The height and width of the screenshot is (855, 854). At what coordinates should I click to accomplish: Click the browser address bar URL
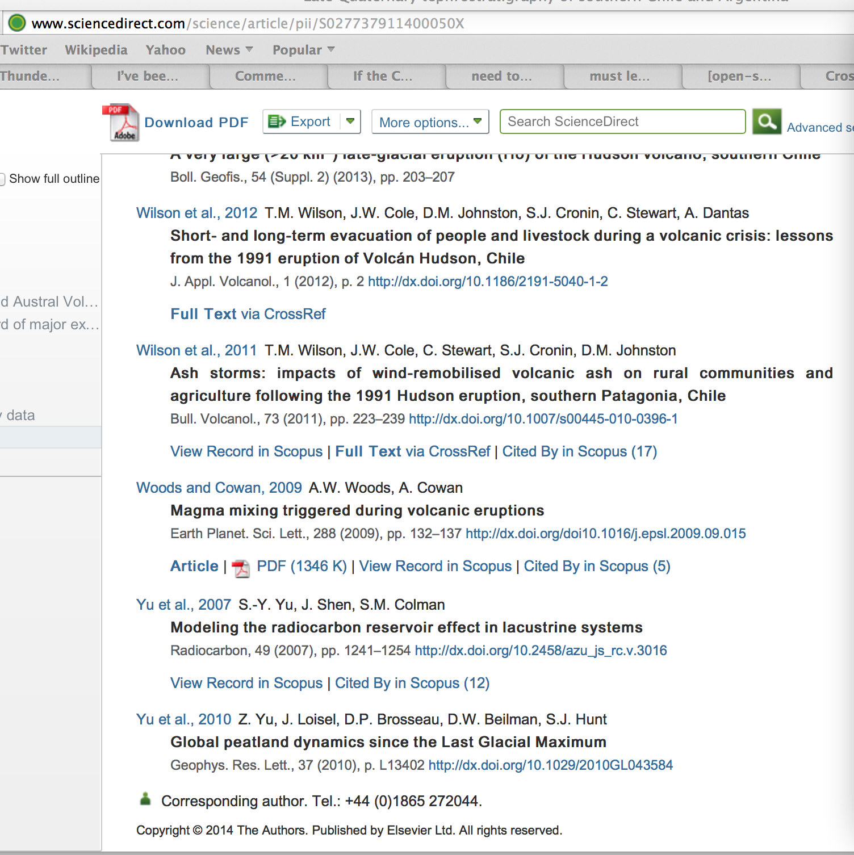[x=248, y=23]
